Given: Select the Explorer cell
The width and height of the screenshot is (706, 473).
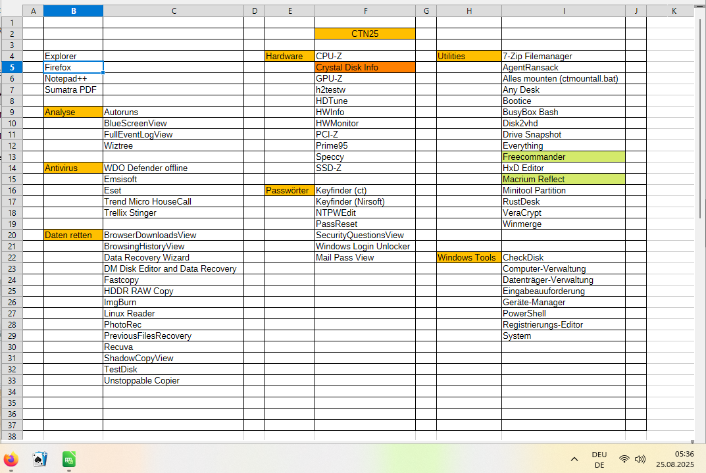Looking at the screenshot, I should (x=74, y=57).
